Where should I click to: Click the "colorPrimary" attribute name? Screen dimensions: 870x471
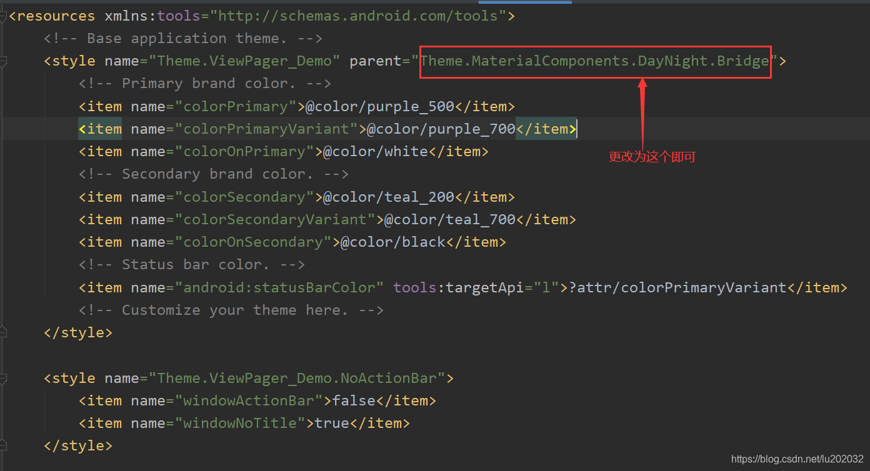[236, 107]
